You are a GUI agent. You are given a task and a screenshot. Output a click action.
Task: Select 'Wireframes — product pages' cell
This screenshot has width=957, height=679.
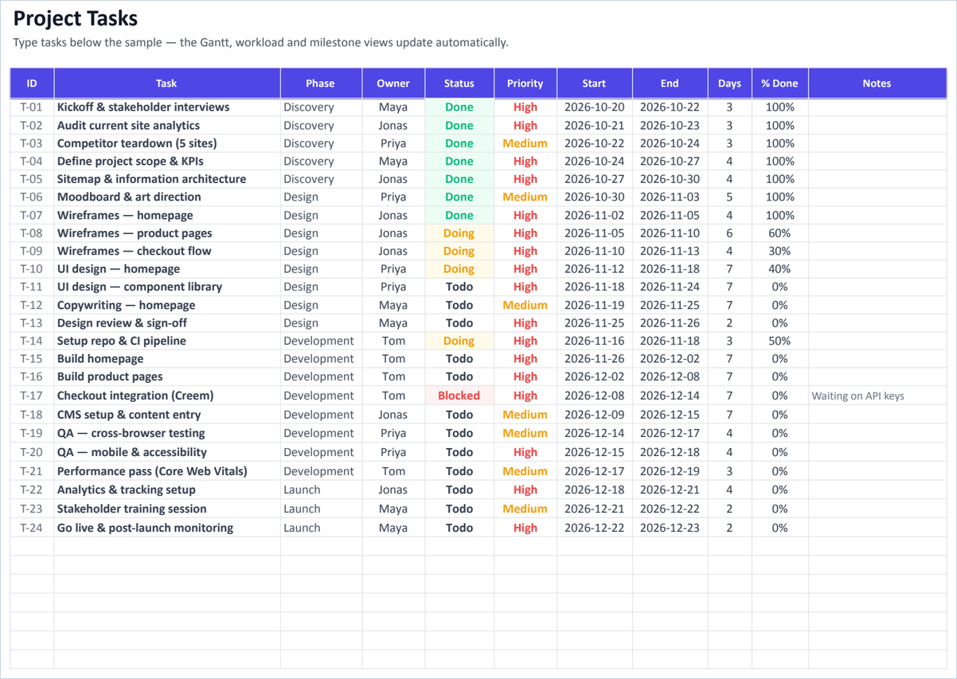167,233
